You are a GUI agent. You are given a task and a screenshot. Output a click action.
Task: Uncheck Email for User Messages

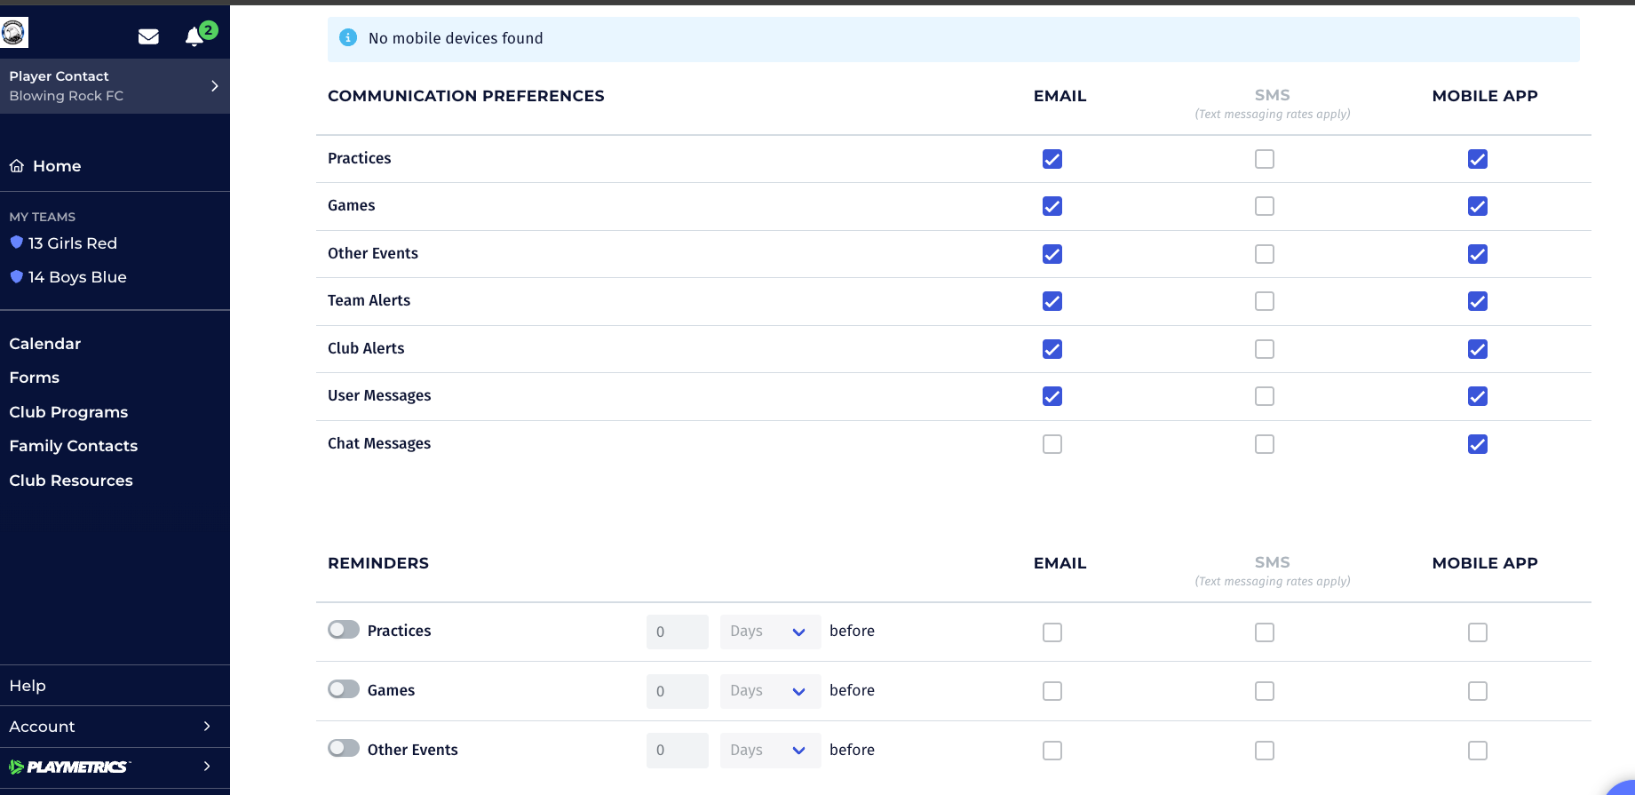1052,396
